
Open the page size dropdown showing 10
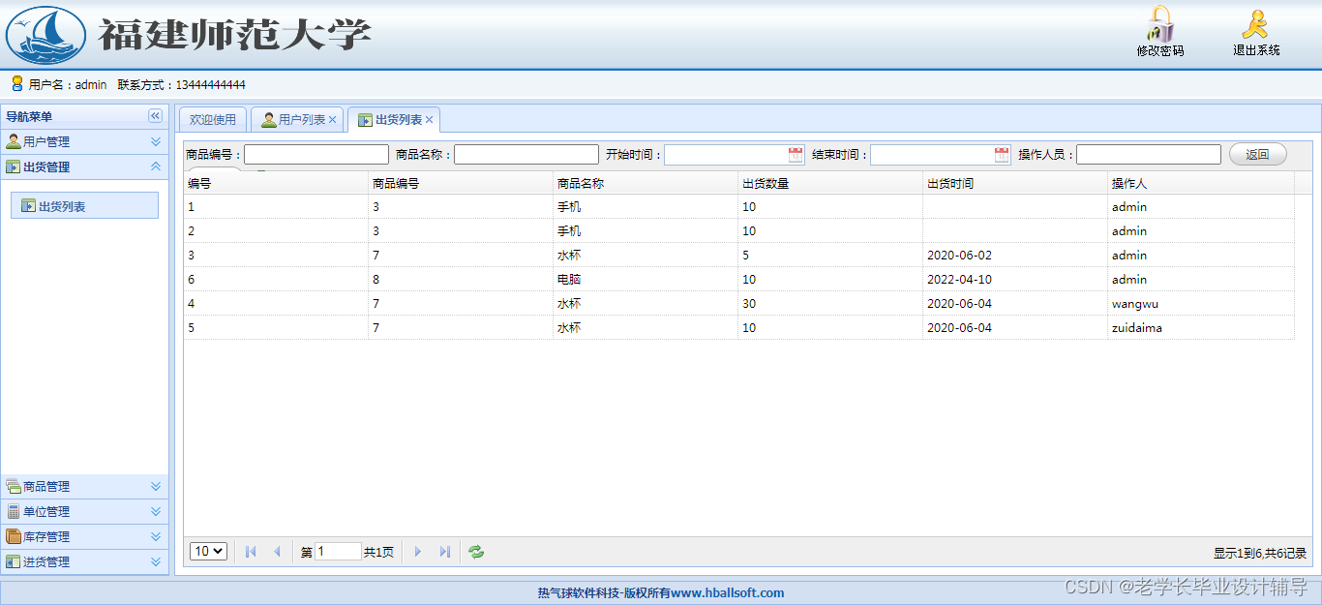[208, 551]
